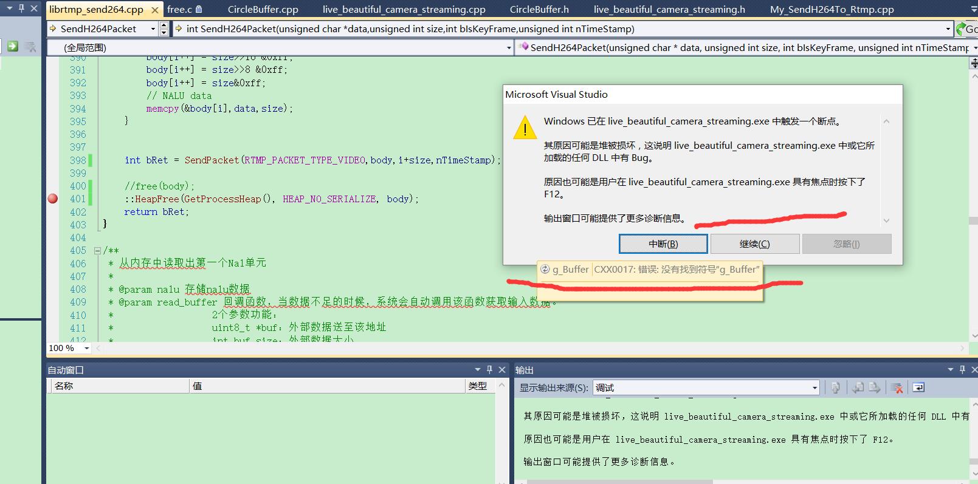Close the Autos (自动窗口) panel

tap(502, 369)
